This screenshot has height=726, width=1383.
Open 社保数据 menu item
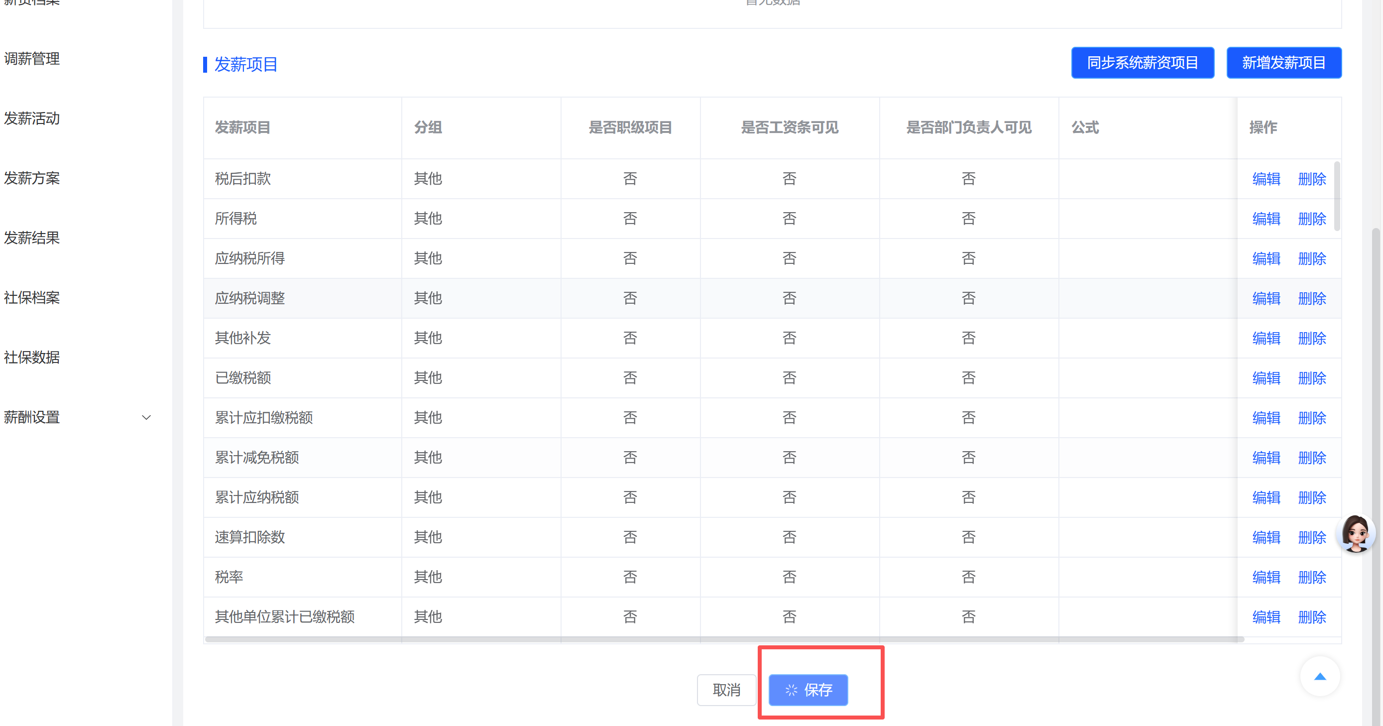[x=32, y=357]
